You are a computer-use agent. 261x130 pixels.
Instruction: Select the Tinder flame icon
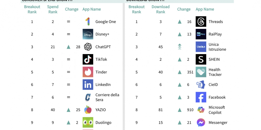(x=88, y=72)
